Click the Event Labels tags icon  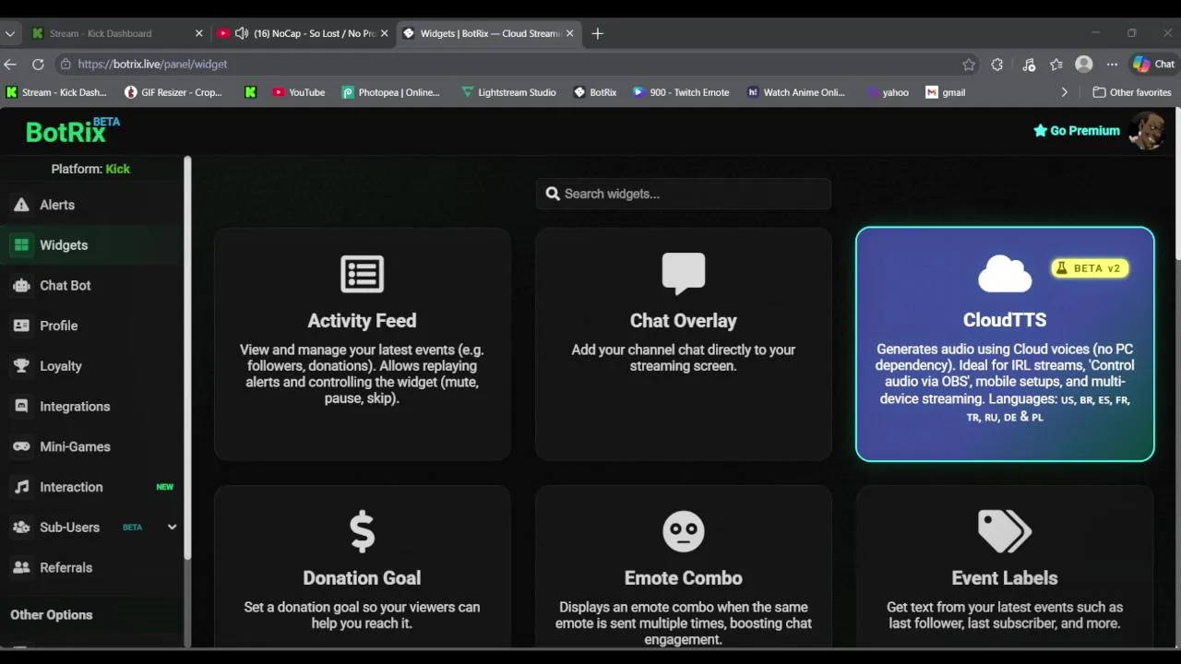1005,531
